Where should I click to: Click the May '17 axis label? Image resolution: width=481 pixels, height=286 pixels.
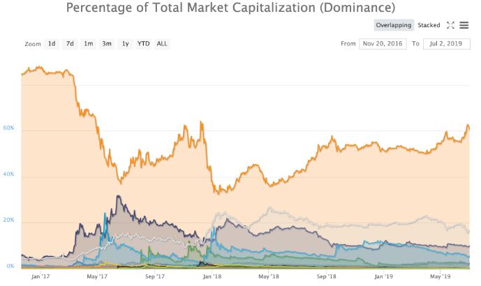(97, 276)
